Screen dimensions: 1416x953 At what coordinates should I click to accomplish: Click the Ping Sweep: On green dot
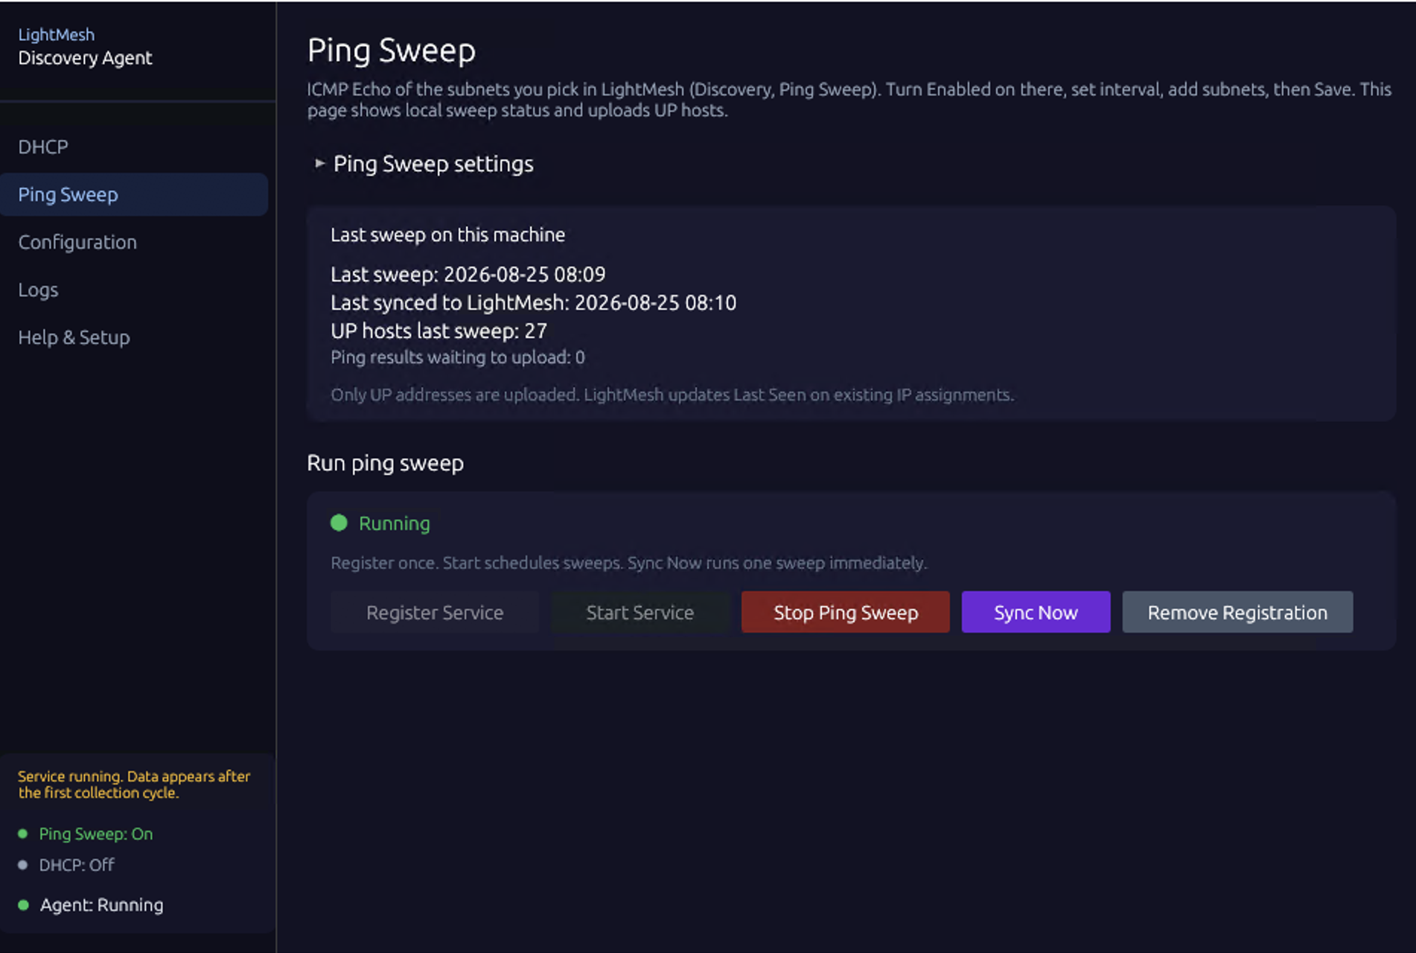(23, 834)
